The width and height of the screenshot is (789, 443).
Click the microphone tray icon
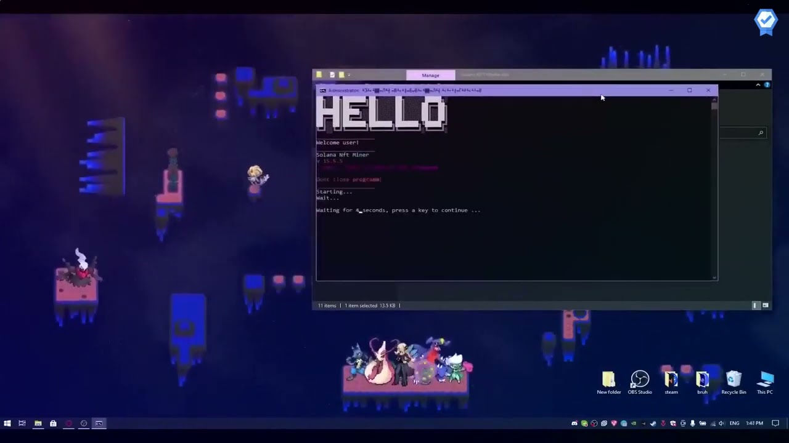(693, 423)
